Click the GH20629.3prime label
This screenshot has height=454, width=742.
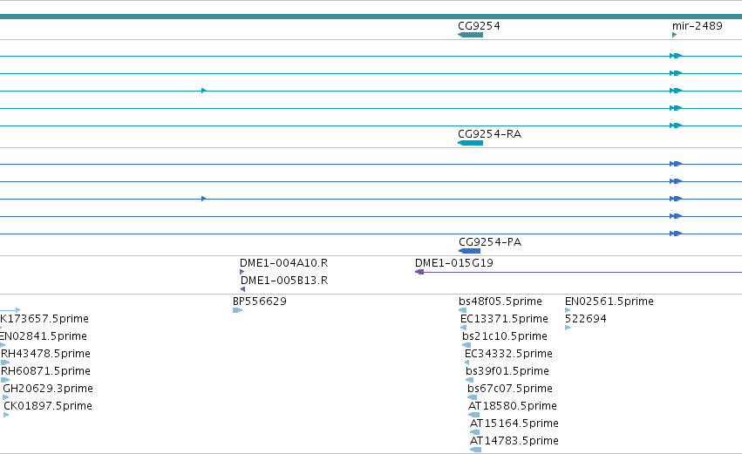pos(48,389)
